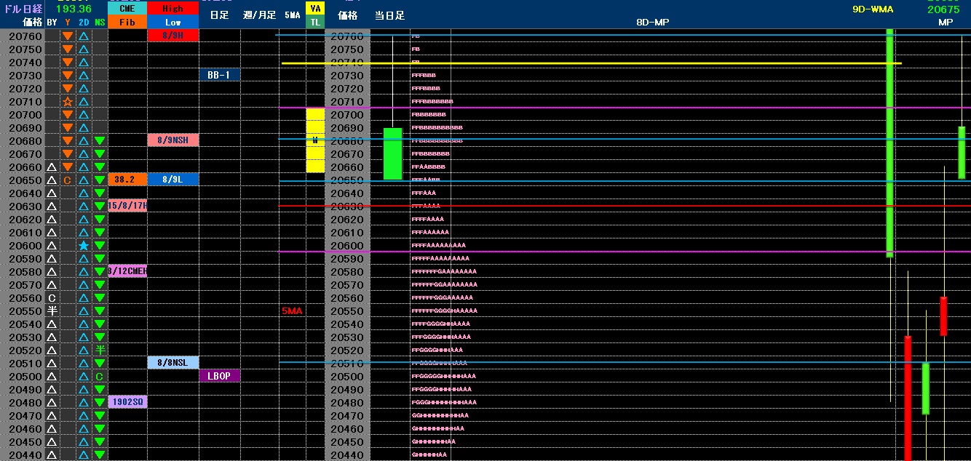The height and width of the screenshot is (461, 971).
Task: Select the CME header cell
Action: click(x=127, y=9)
